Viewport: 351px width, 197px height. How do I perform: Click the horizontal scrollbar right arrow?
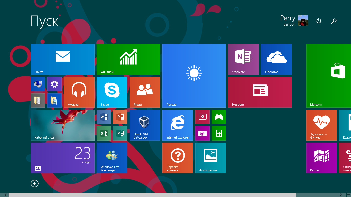tap(341, 195)
